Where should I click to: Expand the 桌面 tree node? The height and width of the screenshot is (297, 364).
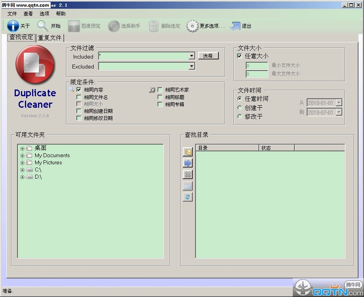point(22,148)
